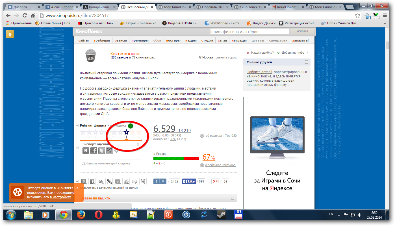The height and width of the screenshot is (226, 395).
Task: Open the в настройках link in notification
Action: 60,197
